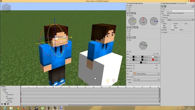Viewport: 195px width, 110px height.
Task: Enable the inherit Texture checkbox
Action: pos(173,28)
